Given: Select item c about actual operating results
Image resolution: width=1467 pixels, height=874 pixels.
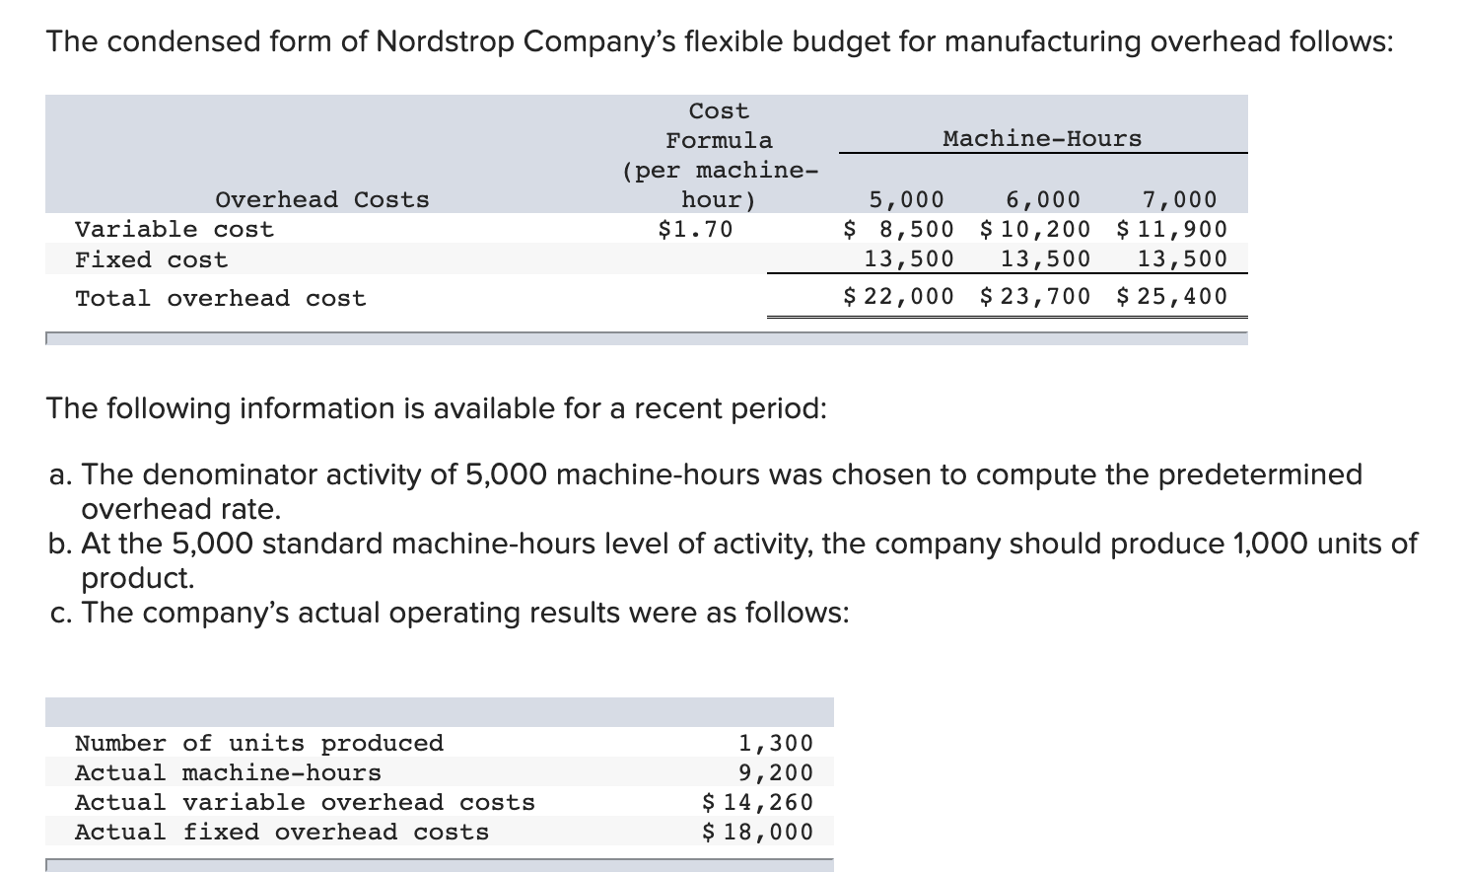Looking at the screenshot, I should click(450, 613).
